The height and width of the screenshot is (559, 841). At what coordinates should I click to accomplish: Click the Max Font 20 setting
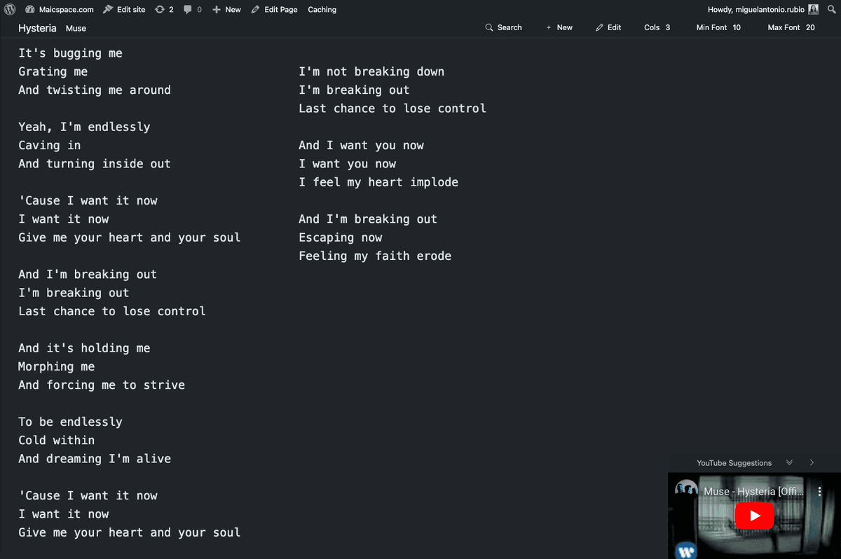791,27
